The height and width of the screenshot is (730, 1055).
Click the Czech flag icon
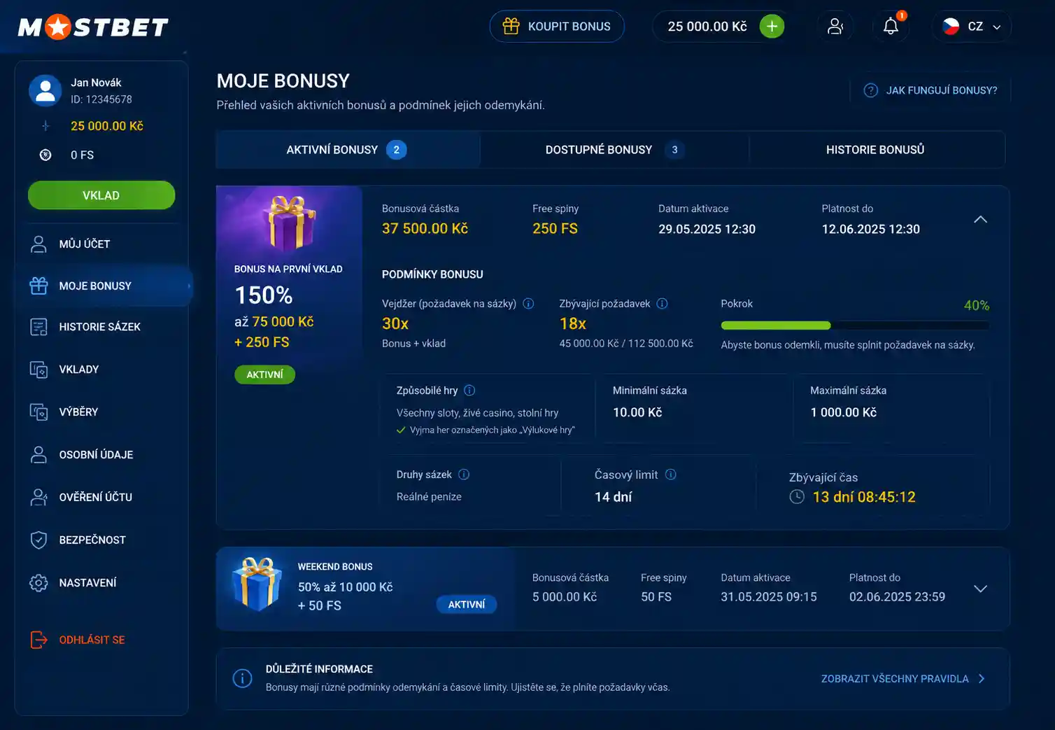[x=951, y=27]
